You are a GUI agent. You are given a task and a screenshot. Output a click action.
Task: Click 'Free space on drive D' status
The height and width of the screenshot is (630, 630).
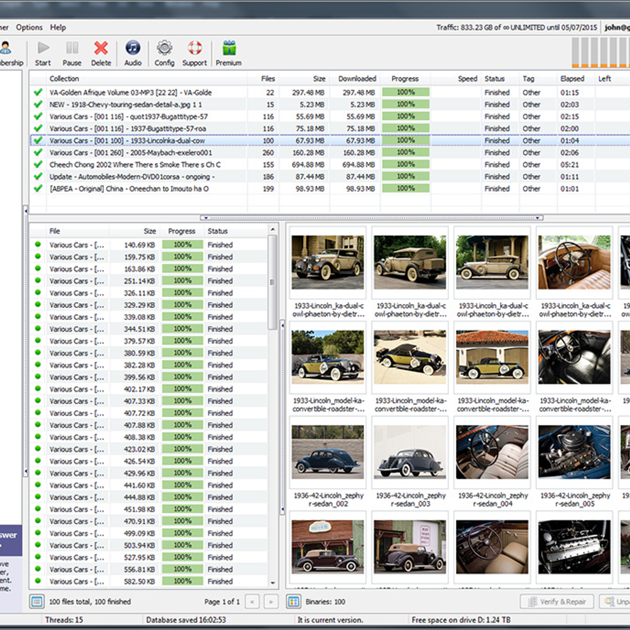[461, 620]
